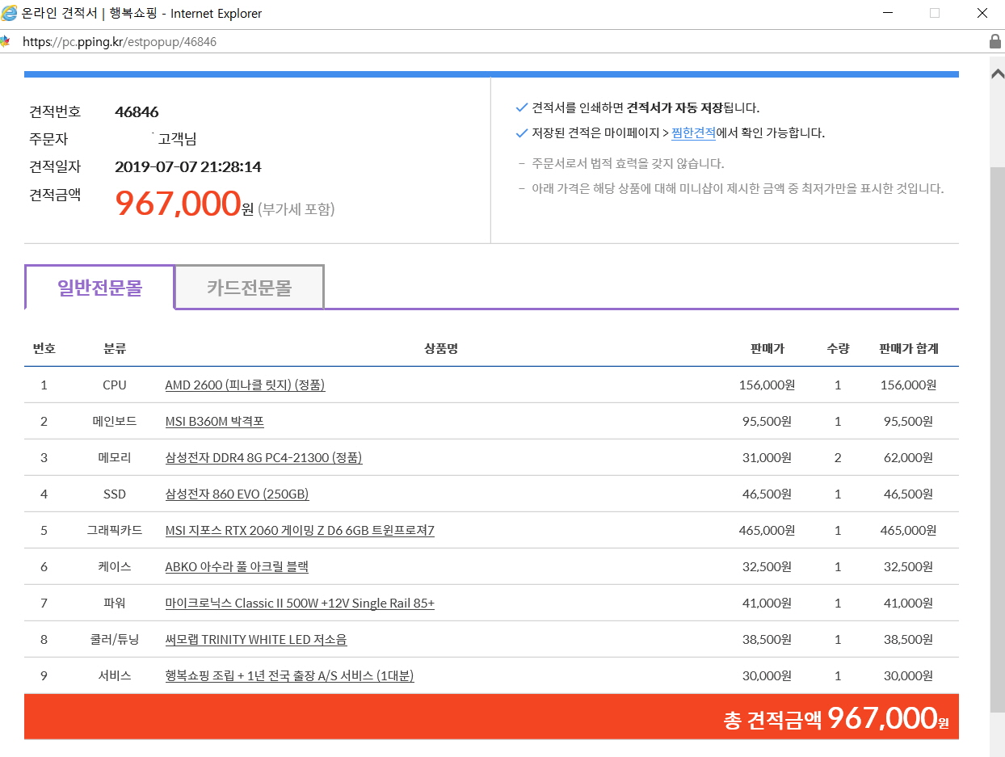Minimize the Internet Explorer window
The width and height of the screenshot is (1005, 757).
pyautogui.click(x=888, y=13)
